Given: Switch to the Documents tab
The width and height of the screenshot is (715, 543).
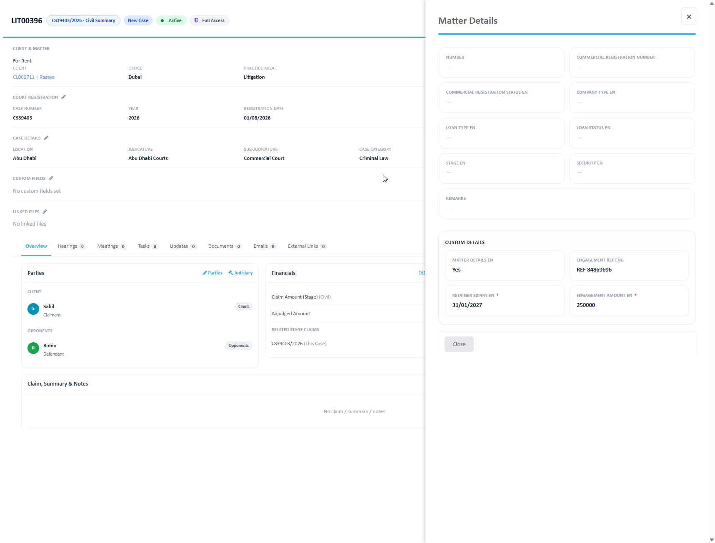Looking at the screenshot, I should pyautogui.click(x=225, y=246).
